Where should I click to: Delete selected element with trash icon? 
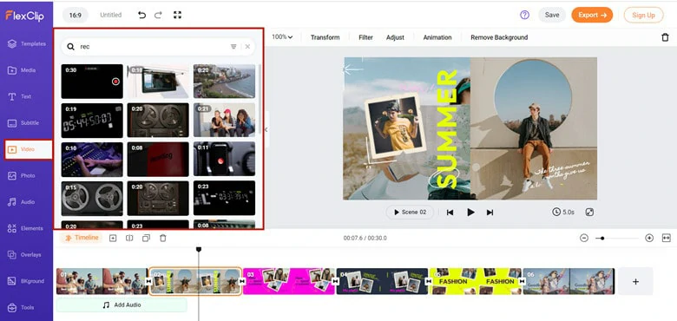click(x=665, y=37)
